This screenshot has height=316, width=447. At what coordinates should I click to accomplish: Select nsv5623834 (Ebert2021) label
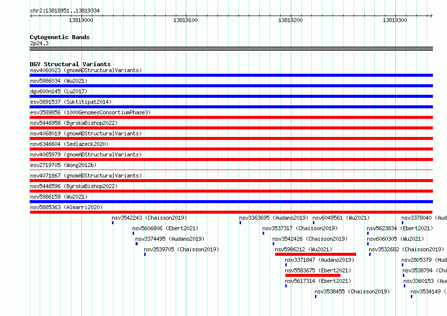coord(400,228)
